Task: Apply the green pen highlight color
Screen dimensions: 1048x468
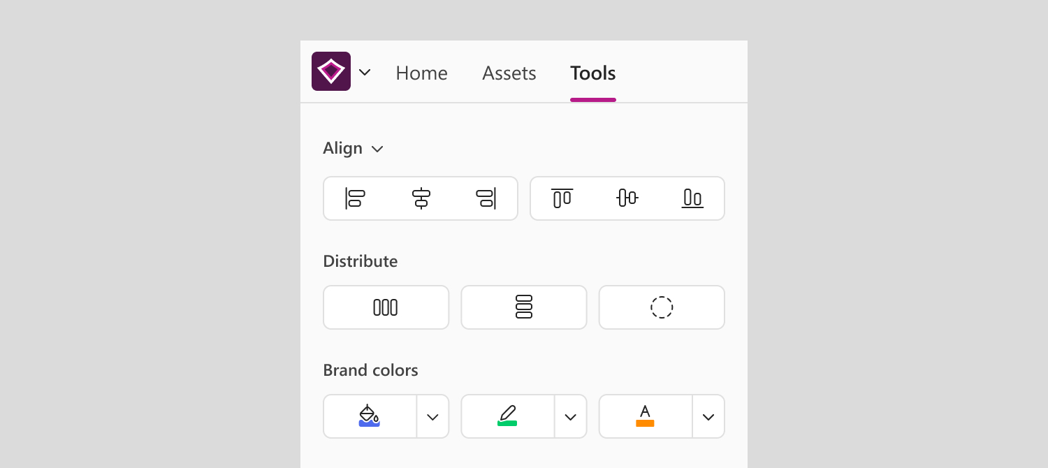Action: (507, 416)
